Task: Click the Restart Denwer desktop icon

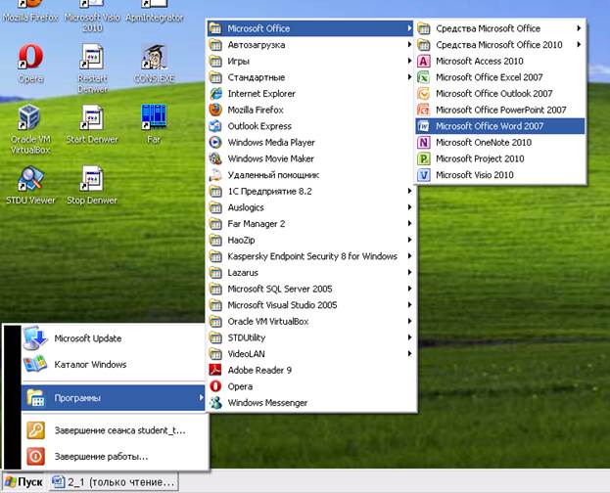Action: click(x=91, y=58)
